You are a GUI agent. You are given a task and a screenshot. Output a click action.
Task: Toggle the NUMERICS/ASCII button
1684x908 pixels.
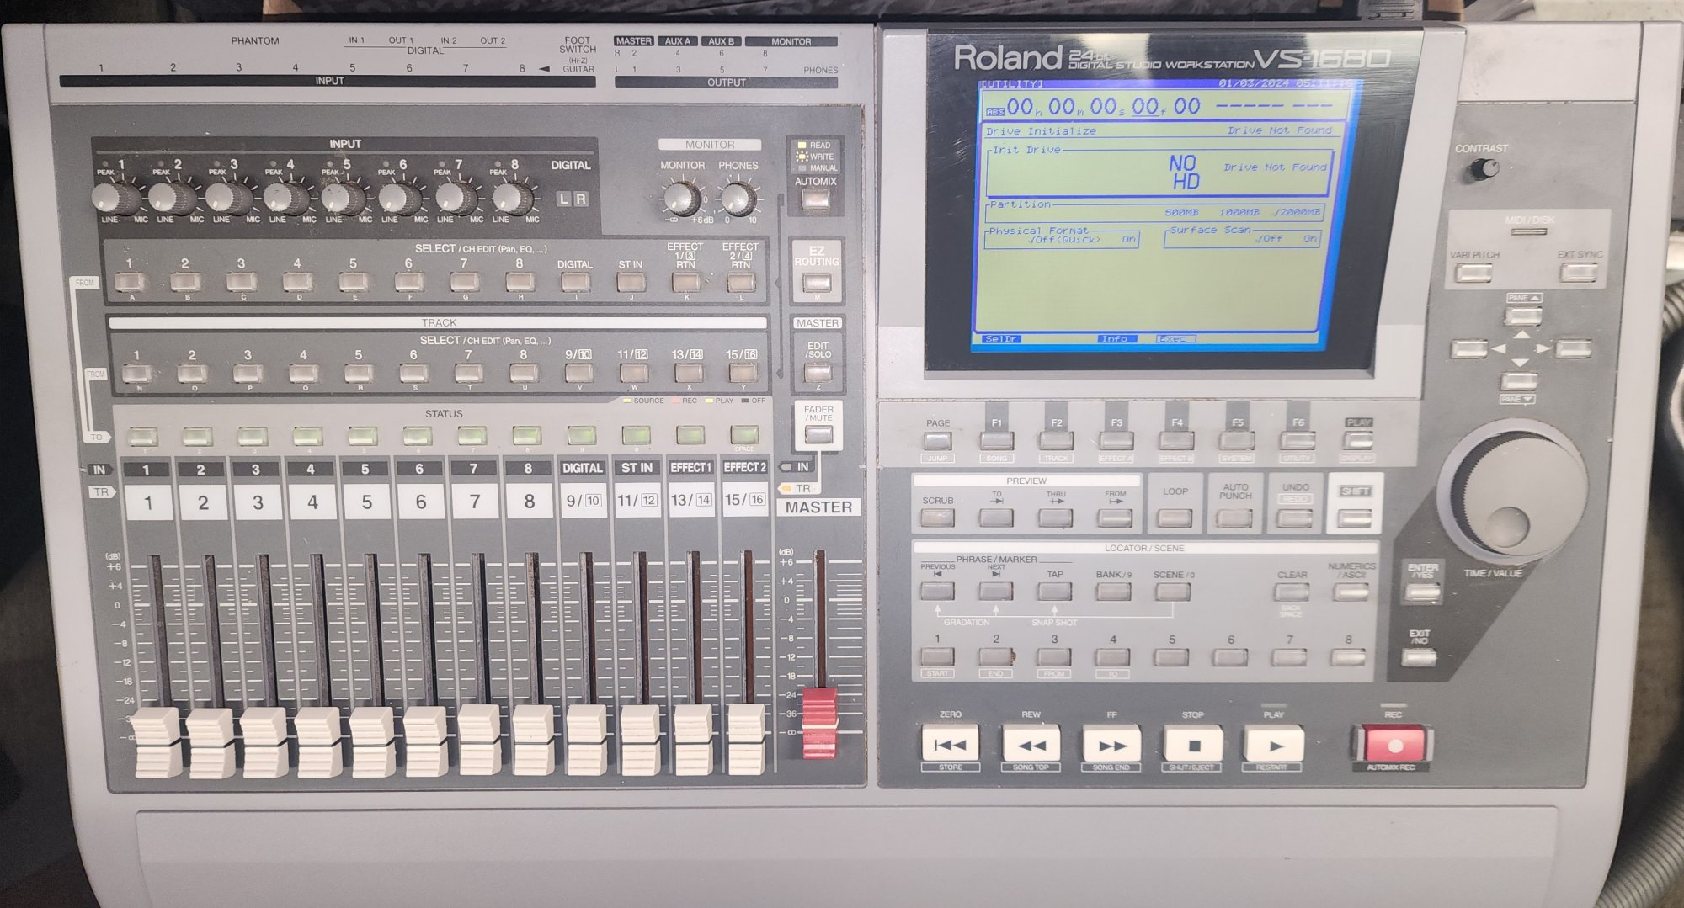[1351, 591]
